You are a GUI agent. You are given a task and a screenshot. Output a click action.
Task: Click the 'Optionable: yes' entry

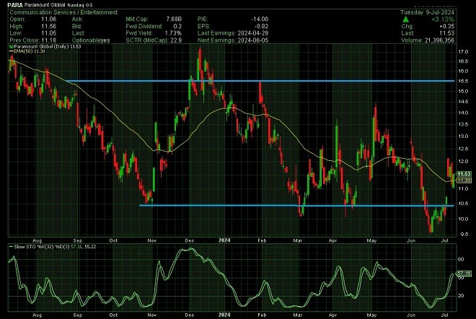[x=91, y=40]
